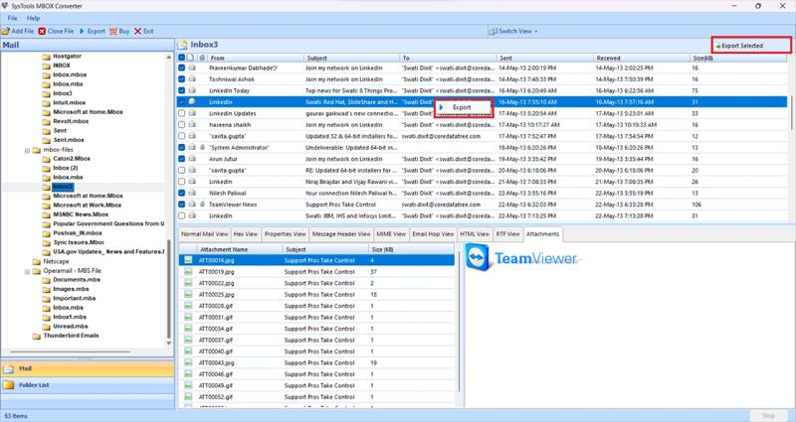Viewport: 796px width, 422px height.
Task: Check the haseena shaikh email checkbox
Action: pos(182,125)
